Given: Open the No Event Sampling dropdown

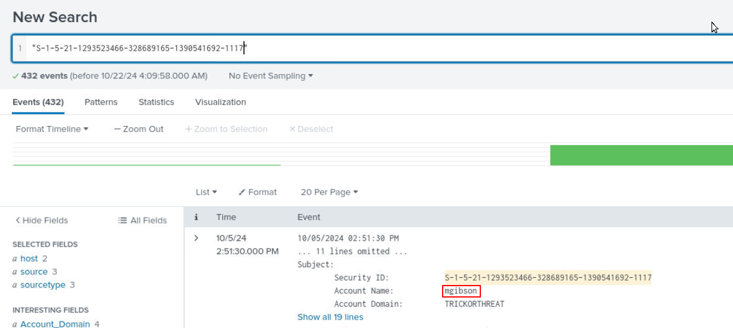Looking at the screenshot, I should coord(271,76).
